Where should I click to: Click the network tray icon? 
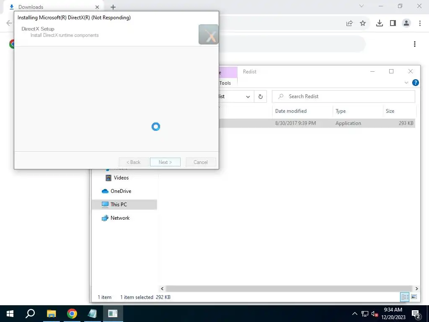pos(365,314)
